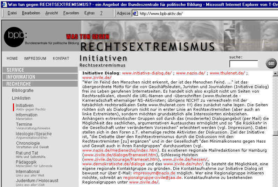Open www.zivile.de/courage/frameset.htm link

(x=121, y=159)
